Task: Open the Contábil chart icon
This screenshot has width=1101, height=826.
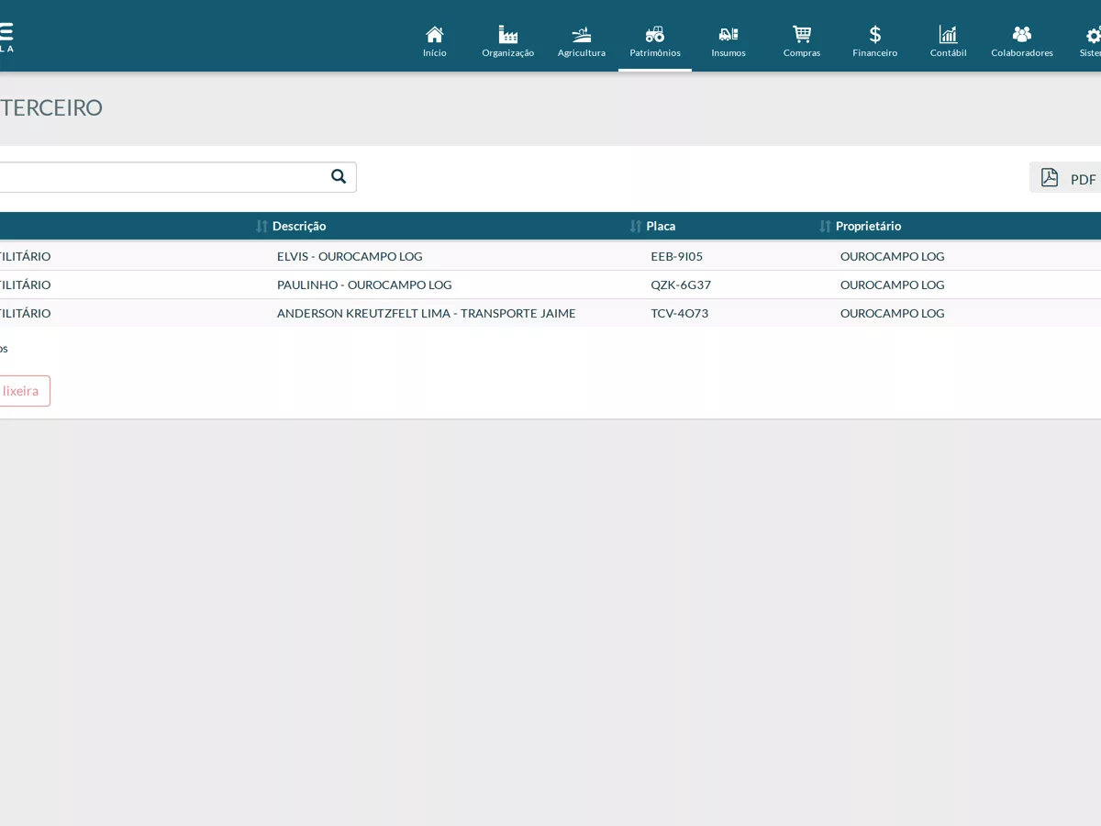Action: [949, 35]
